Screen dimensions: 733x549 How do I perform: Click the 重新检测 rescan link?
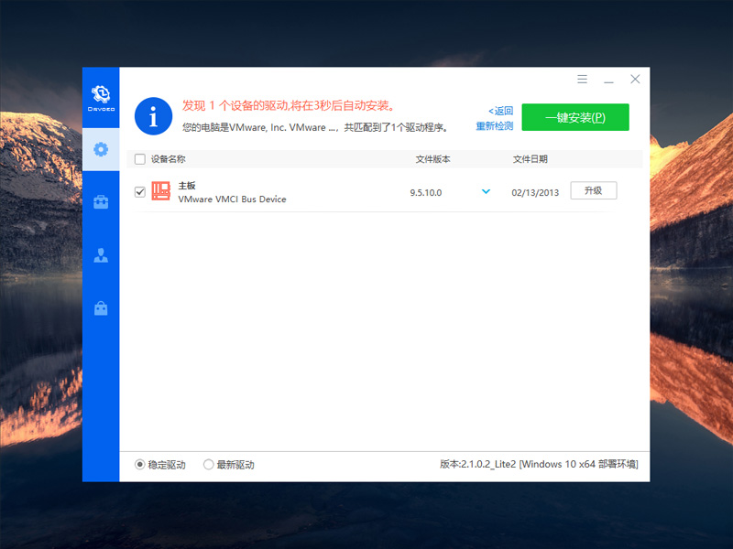(494, 126)
